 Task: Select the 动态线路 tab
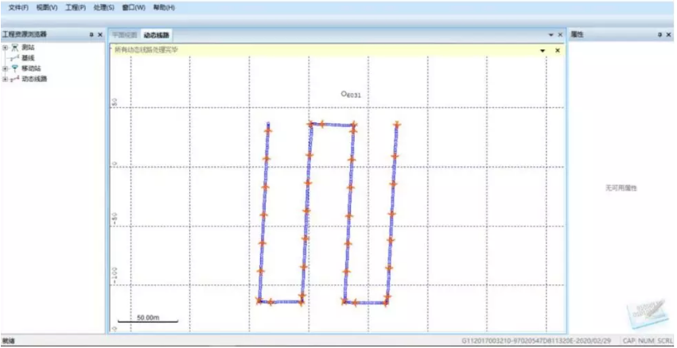pos(156,35)
